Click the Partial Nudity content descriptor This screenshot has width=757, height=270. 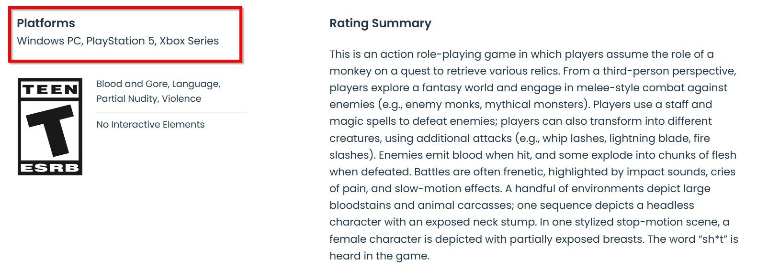tap(126, 99)
